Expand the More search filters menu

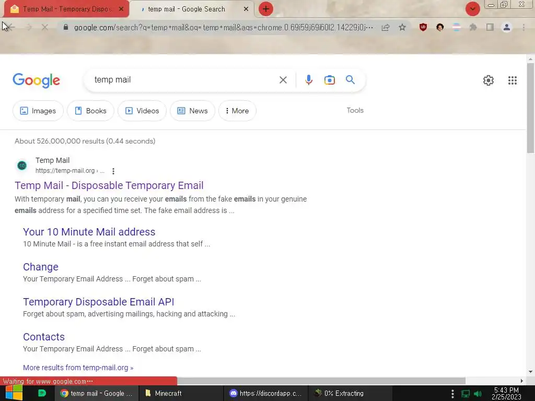coord(237,111)
